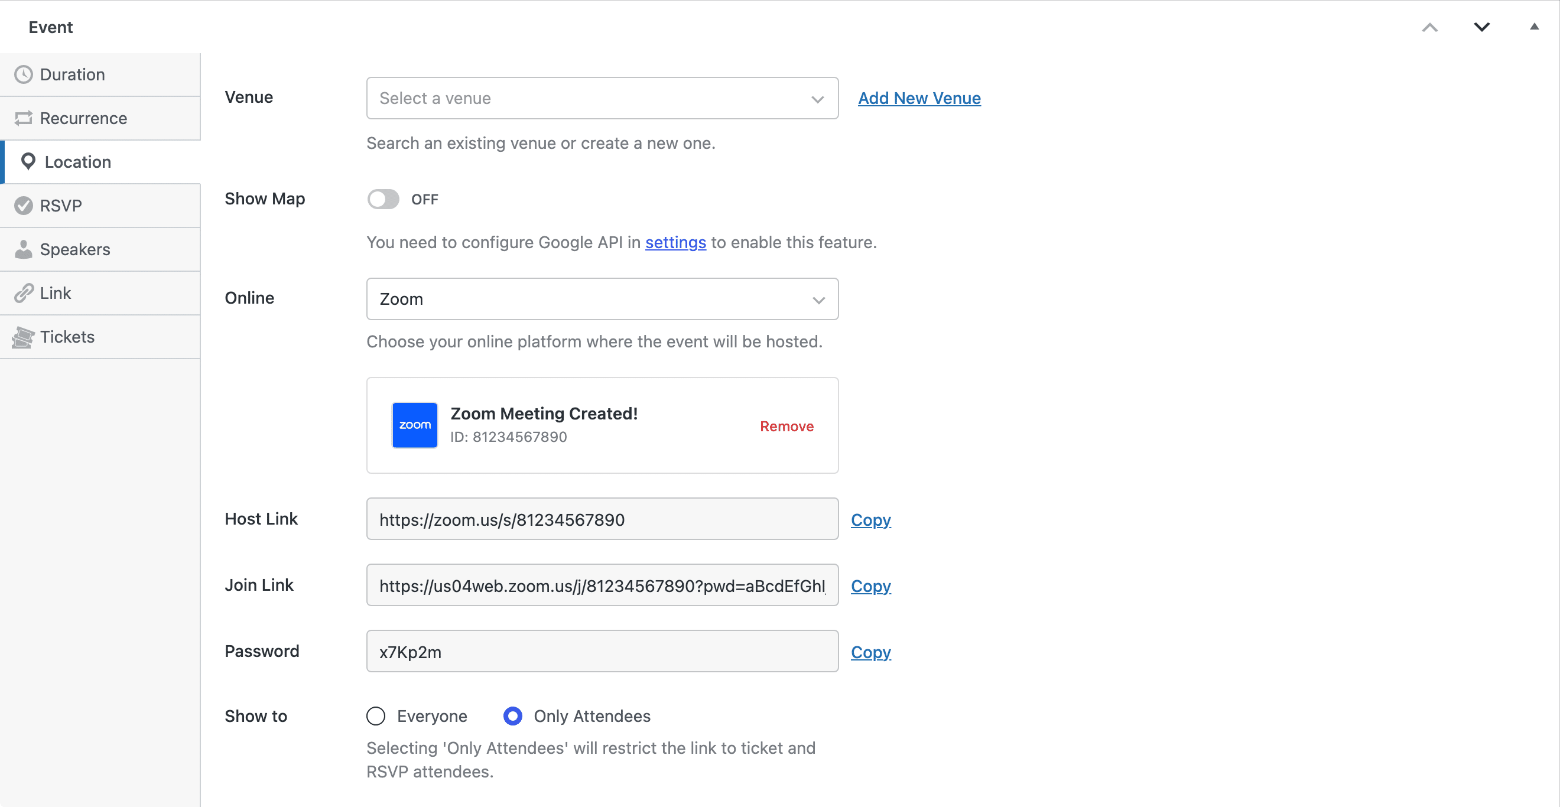Click the 'Zoom Meeting Created!' text
This screenshot has height=807, width=1560.
(x=544, y=414)
